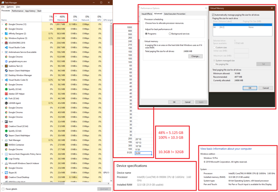The height and width of the screenshot is (192, 278).
Task: Click the Desktop Window Manager icon
Action: point(6,75)
